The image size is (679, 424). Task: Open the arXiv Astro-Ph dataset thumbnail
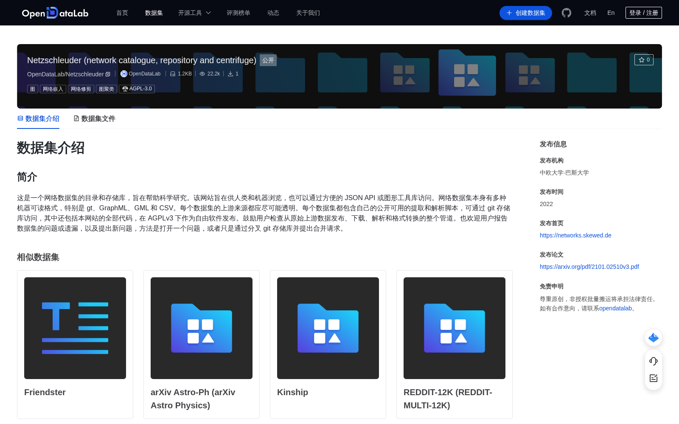[202, 328]
